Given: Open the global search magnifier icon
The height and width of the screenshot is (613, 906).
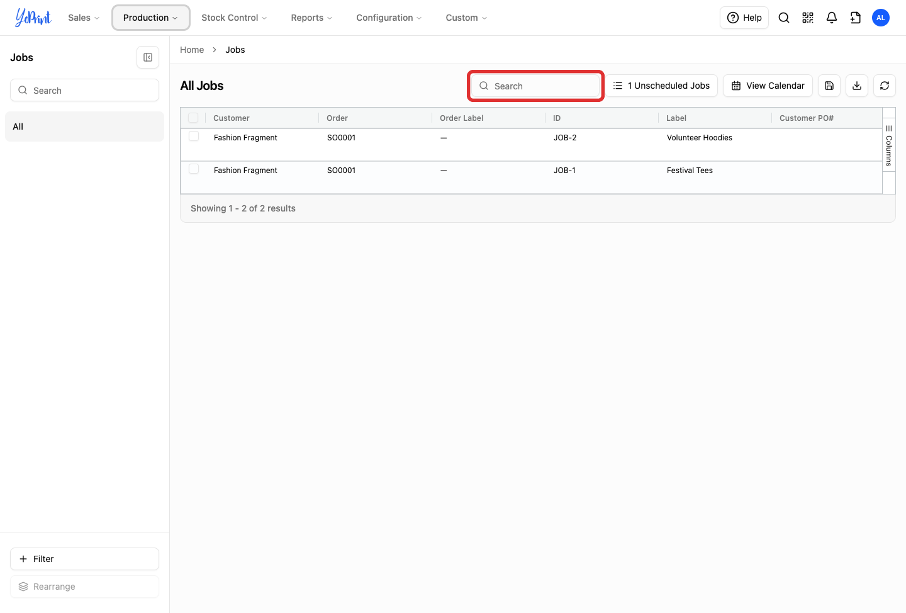Looking at the screenshot, I should (784, 18).
